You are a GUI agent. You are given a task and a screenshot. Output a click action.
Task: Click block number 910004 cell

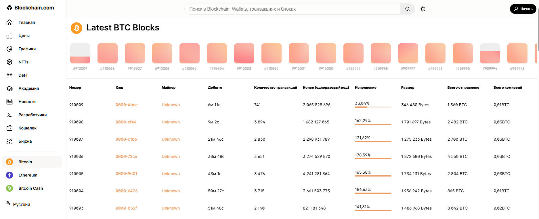pyautogui.click(x=77, y=191)
